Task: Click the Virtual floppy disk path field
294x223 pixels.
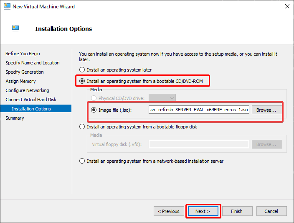Action: tap(199, 144)
